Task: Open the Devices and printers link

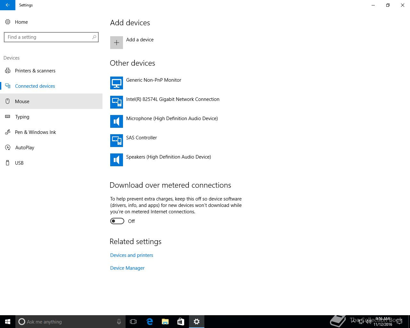Action: click(x=132, y=255)
